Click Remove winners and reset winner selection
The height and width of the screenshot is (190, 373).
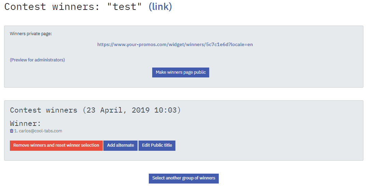pyautogui.click(x=56, y=145)
